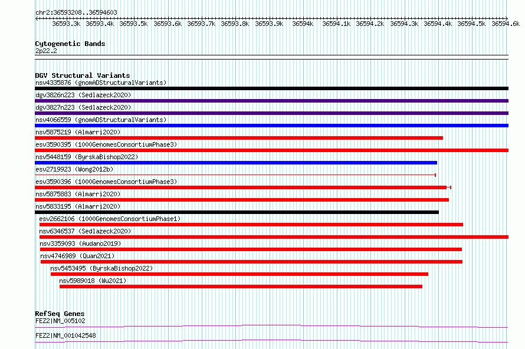The width and height of the screenshot is (525, 349).
Task: Open the nsv5448159 (ByrskaBishop2022) label
Action: [87, 157]
